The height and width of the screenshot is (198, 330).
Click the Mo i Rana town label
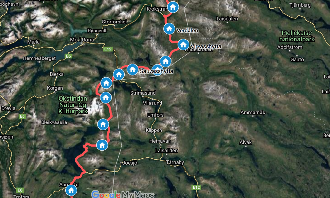(x=82, y=40)
